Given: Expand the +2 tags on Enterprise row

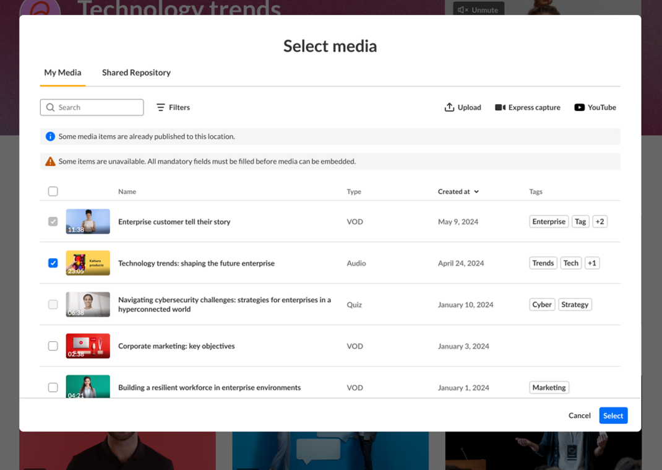Looking at the screenshot, I should point(600,222).
